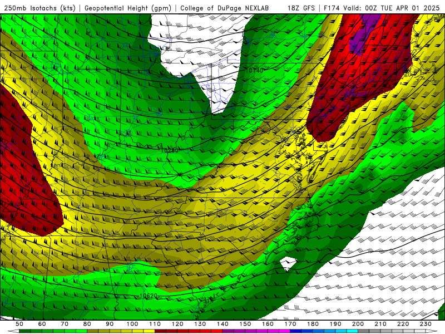Screen dimensions: 445x334
Task: Click the 60 value on the colorbar
Action: pos(42,324)
